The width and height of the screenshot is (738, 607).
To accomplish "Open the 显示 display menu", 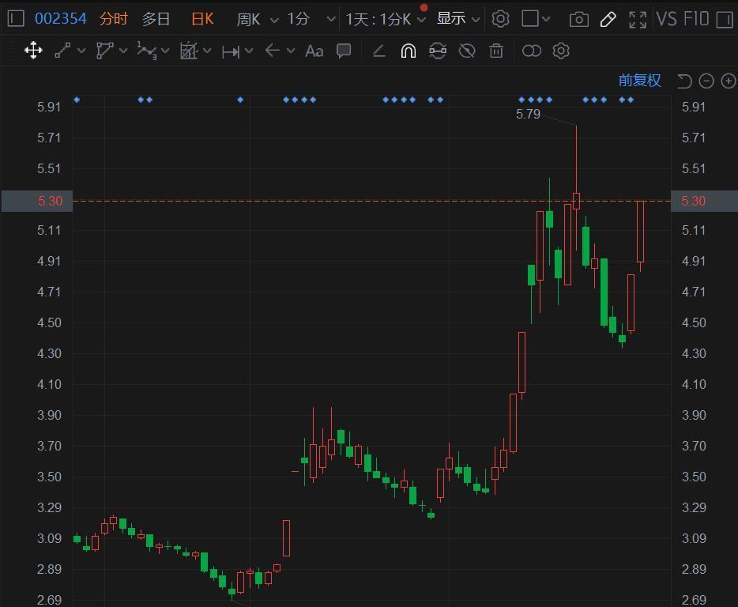I will coord(451,18).
